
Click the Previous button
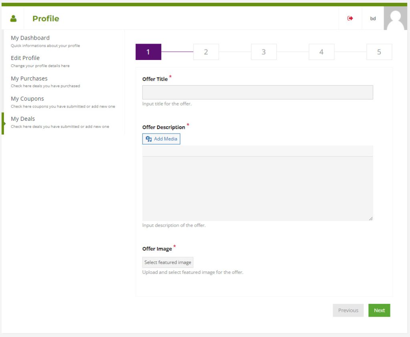[x=348, y=310]
